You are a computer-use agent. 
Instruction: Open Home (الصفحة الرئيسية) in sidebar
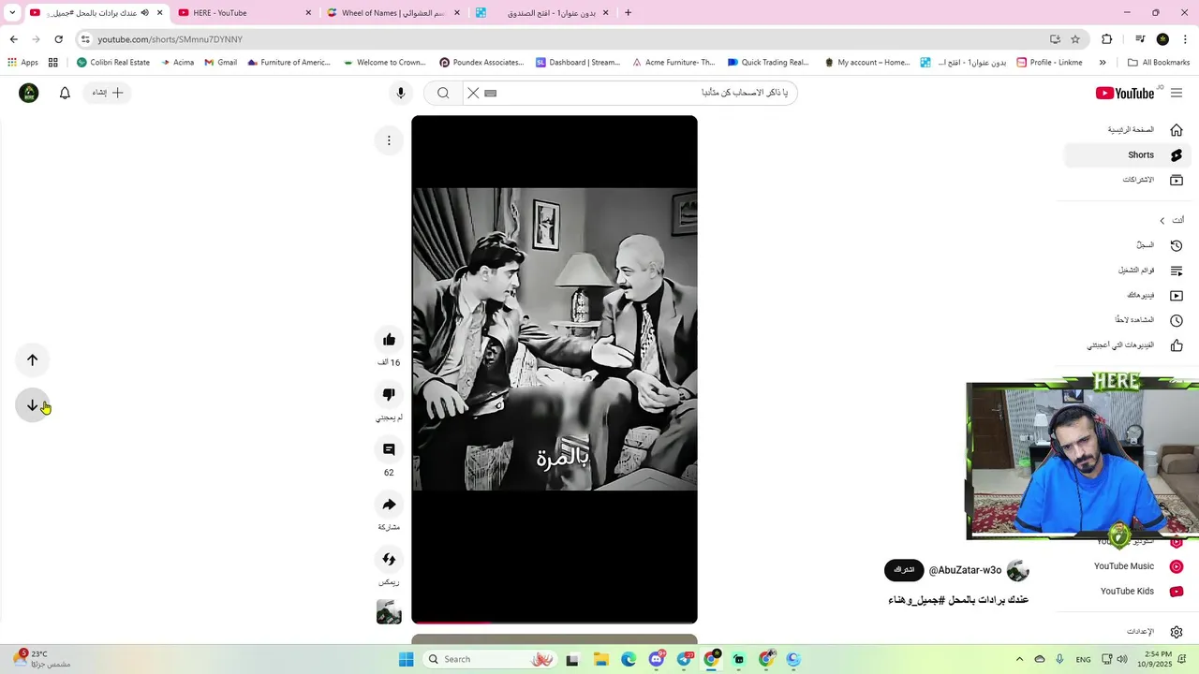click(1128, 130)
